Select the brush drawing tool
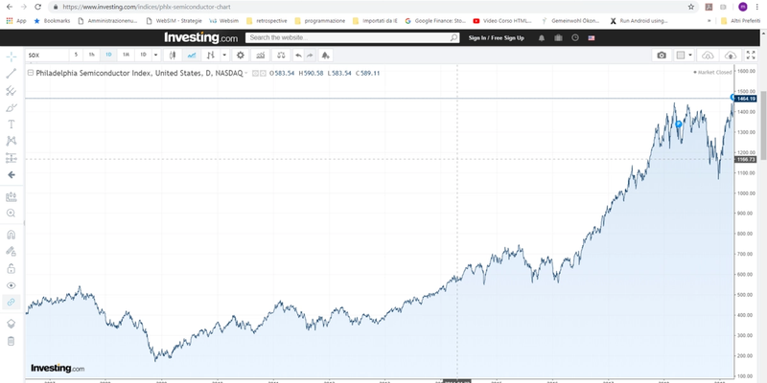This screenshot has height=383, width=767. [12, 107]
